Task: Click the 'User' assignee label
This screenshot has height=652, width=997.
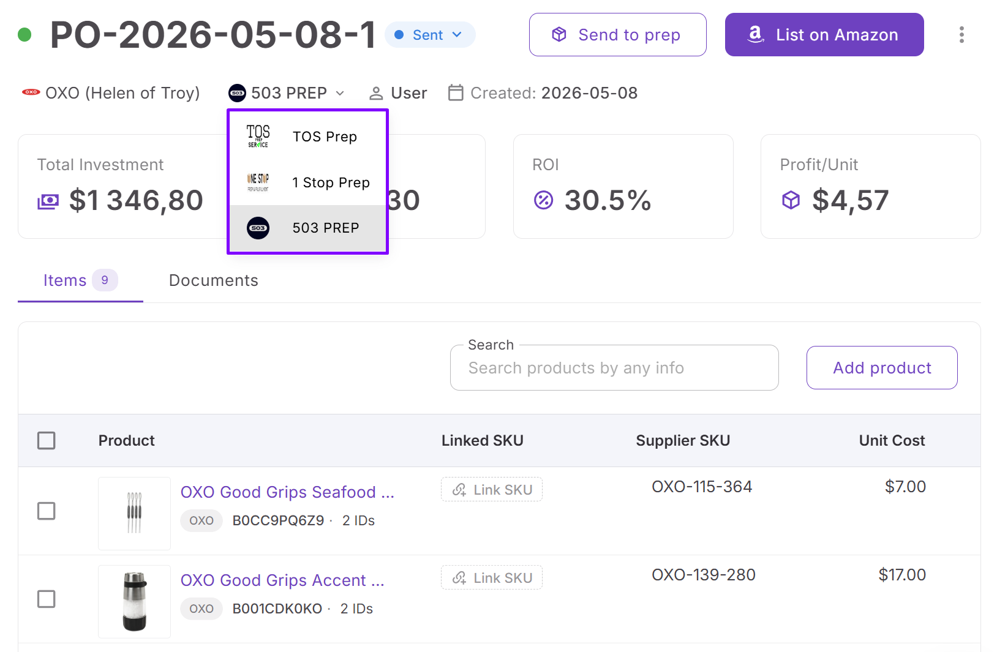Action: (408, 93)
